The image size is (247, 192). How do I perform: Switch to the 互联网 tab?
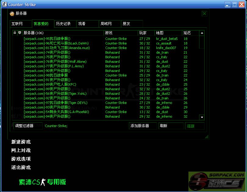point(17,24)
